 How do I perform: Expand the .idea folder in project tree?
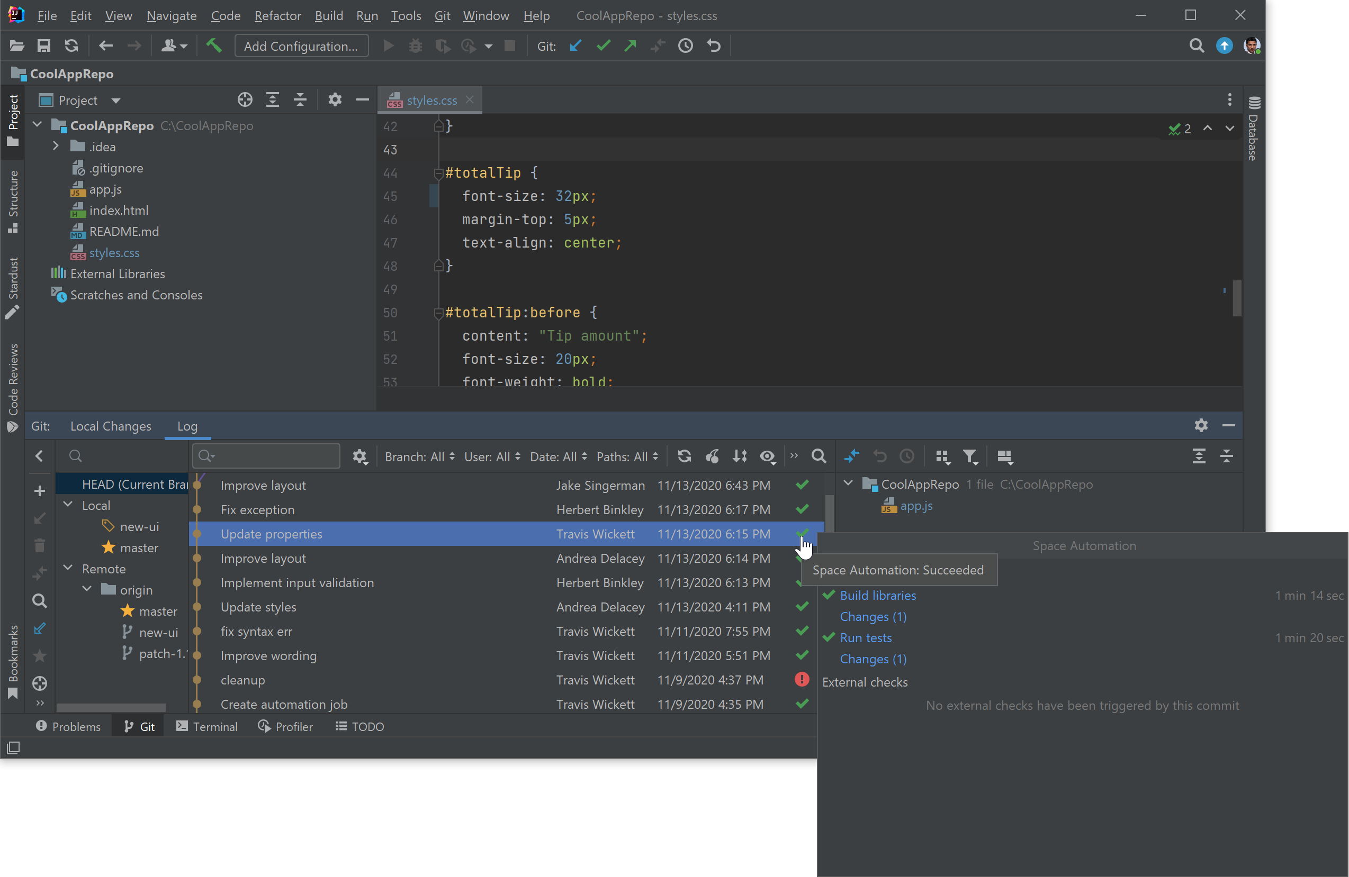[56, 147]
